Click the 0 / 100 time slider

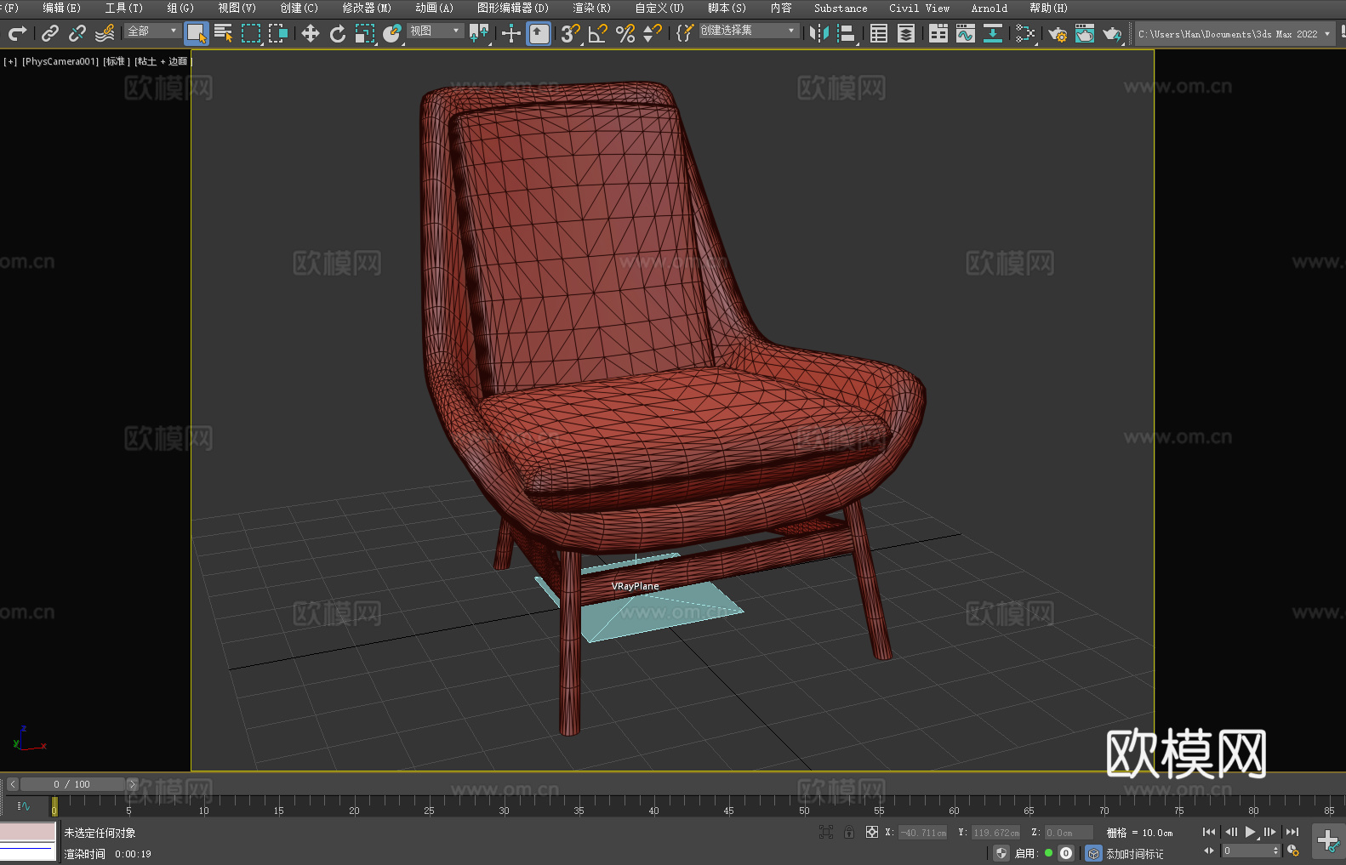tap(72, 784)
